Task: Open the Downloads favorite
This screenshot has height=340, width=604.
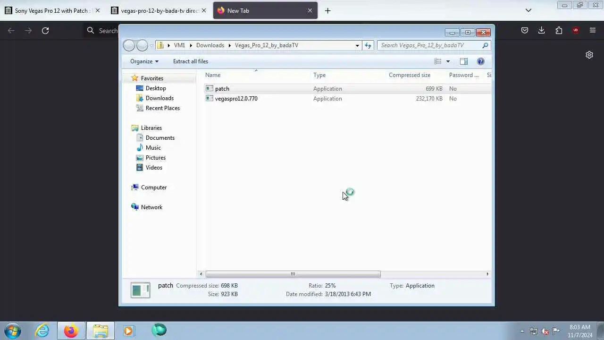Action: click(x=159, y=98)
